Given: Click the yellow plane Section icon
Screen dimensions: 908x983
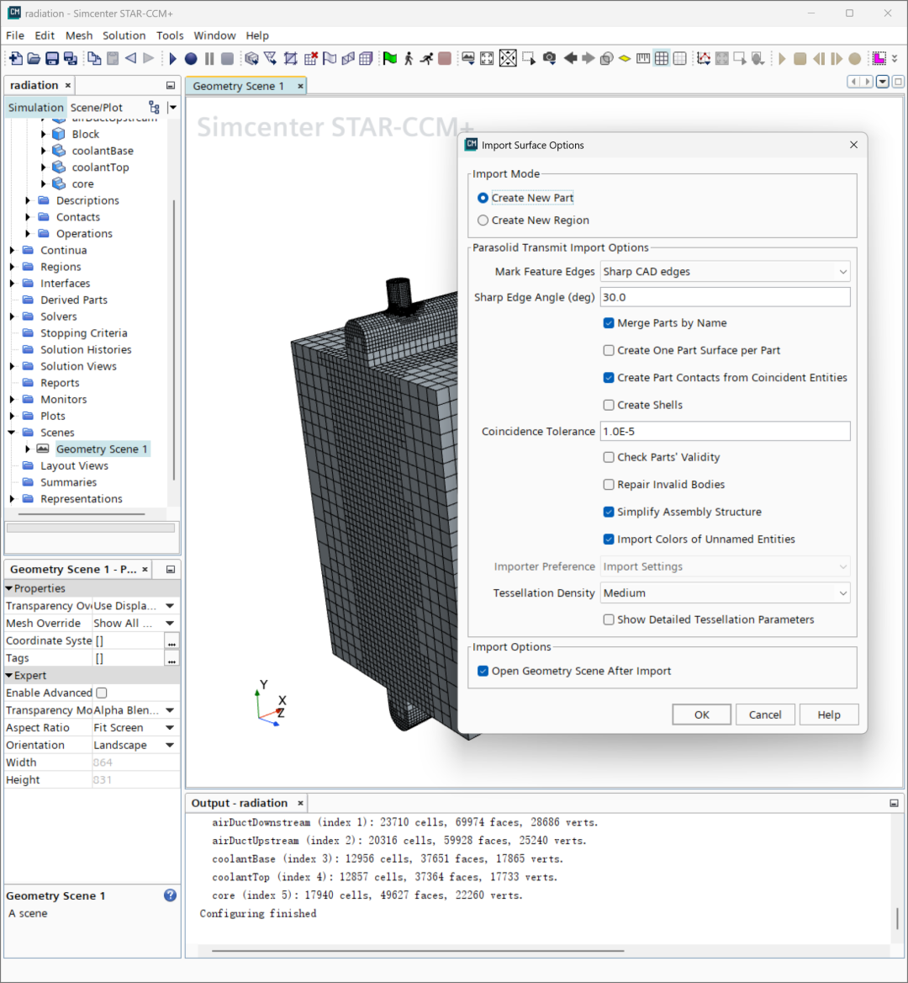Looking at the screenshot, I should [x=625, y=59].
